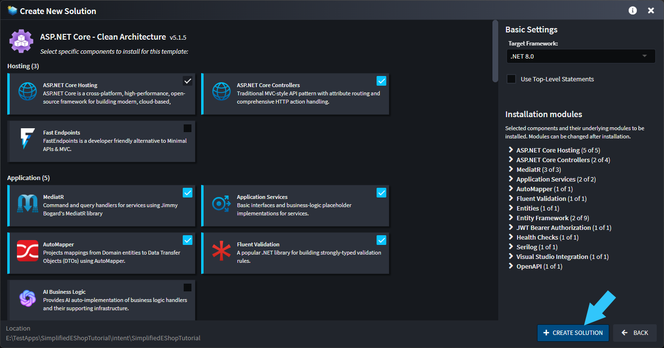Click the solution location path text

(103, 338)
